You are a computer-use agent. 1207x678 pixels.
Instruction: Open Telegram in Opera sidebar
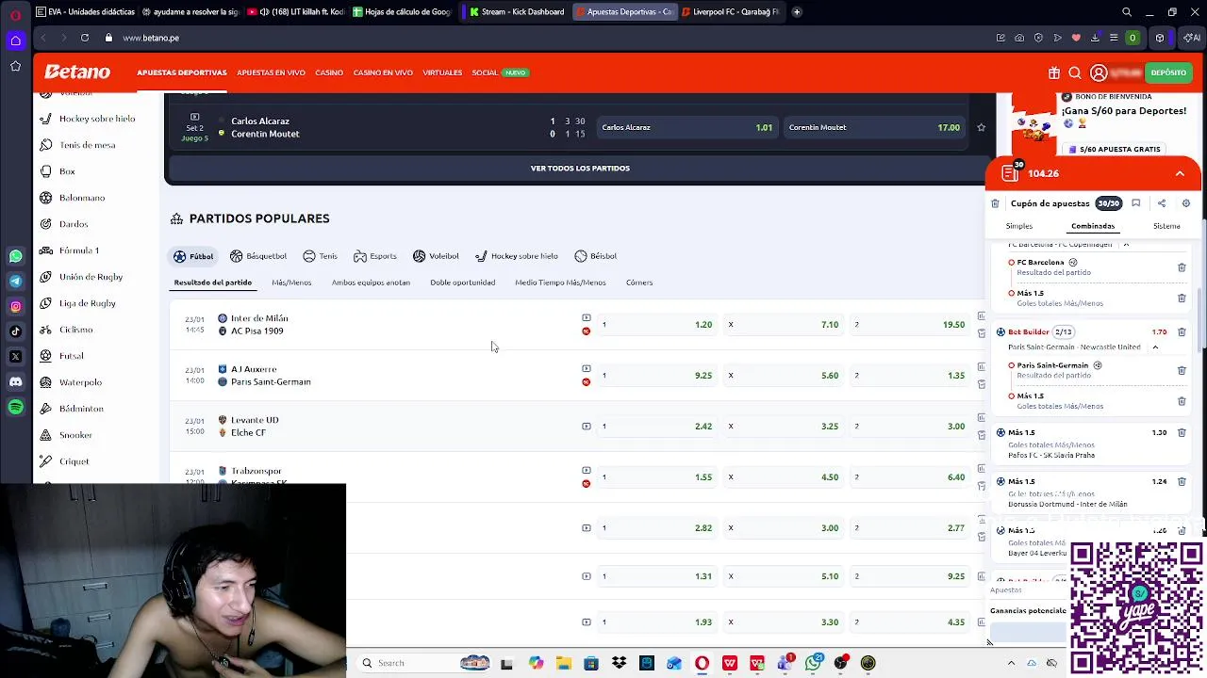coord(16,281)
